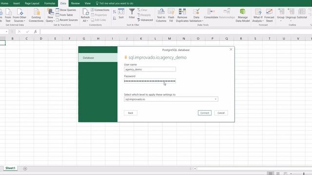Click the Ungroup outline button
Image resolution: width=312 pixels, height=175 pixels.
[291, 15]
